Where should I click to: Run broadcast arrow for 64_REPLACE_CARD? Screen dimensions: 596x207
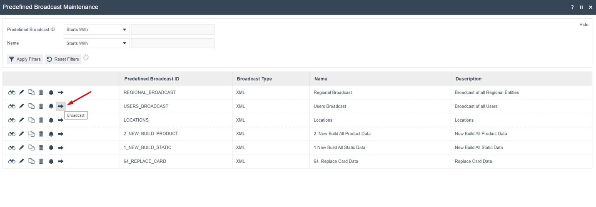(61, 161)
